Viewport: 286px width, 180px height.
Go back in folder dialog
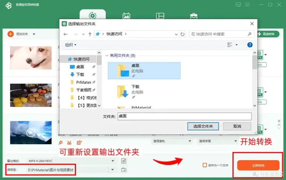[x=65, y=34]
